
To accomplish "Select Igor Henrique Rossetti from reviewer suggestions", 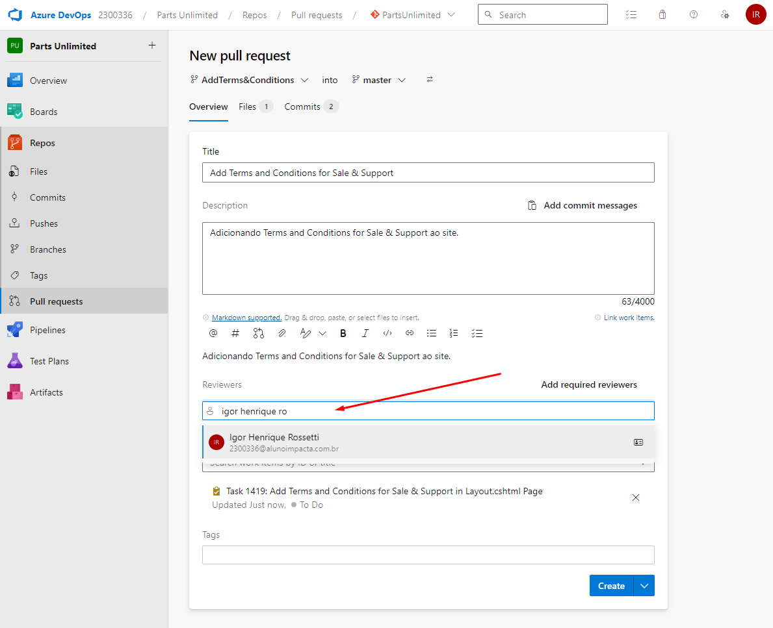I will (428, 442).
